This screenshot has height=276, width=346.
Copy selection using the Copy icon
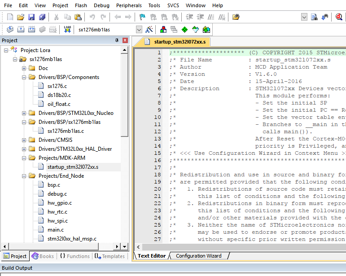[67, 17]
